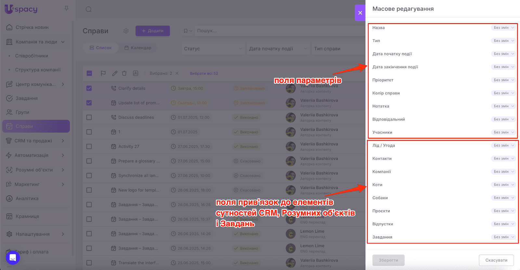Clear the selection with the X icon
The image size is (520, 270).
pyautogui.click(x=177, y=73)
